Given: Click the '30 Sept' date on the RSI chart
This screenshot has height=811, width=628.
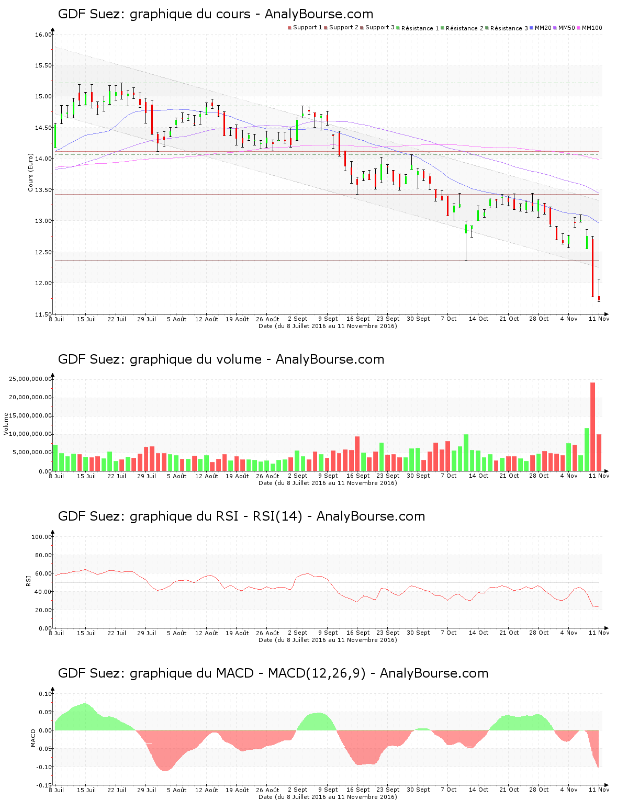Looking at the screenshot, I should tap(418, 633).
